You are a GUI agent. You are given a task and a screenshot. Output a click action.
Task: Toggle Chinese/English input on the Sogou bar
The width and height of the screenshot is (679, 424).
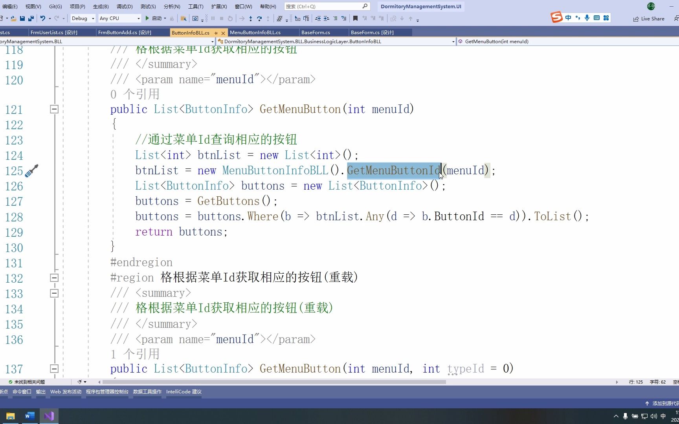tap(568, 17)
